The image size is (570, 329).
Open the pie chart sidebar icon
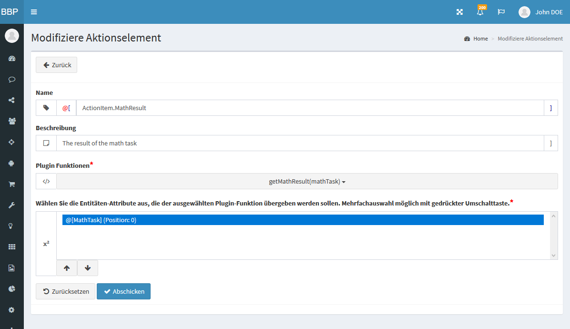[12, 288]
